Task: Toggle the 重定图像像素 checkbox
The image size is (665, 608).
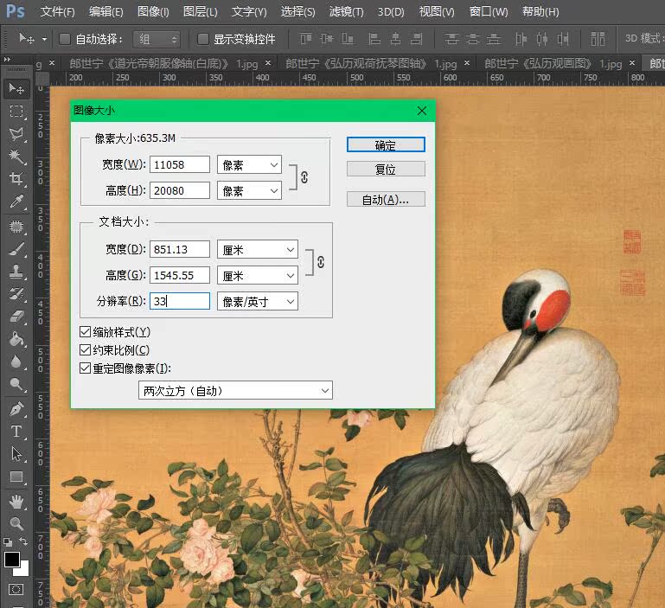Action: tap(86, 368)
